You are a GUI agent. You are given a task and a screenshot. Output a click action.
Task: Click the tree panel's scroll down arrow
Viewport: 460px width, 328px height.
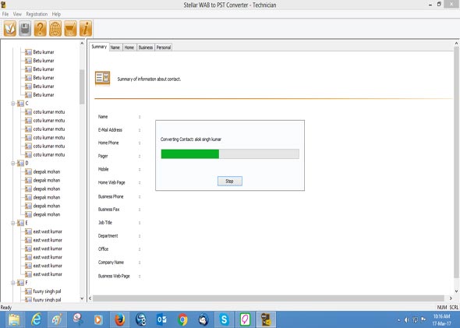82,298
